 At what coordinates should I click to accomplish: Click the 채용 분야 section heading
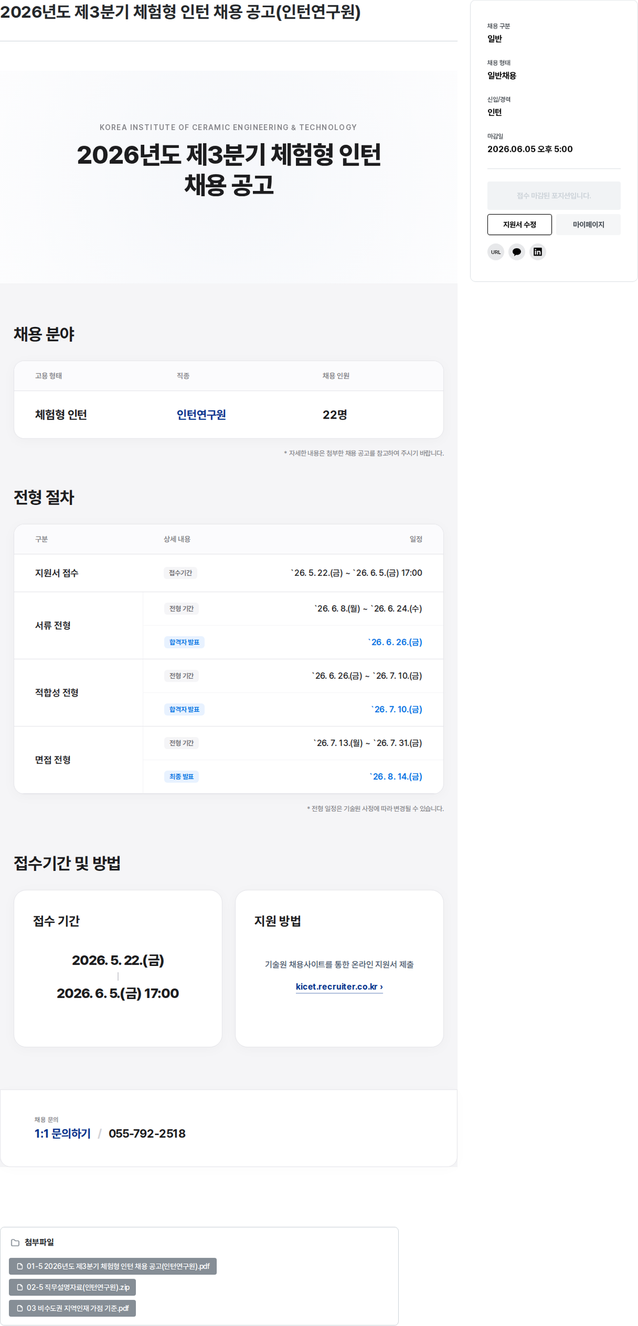click(44, 334)
